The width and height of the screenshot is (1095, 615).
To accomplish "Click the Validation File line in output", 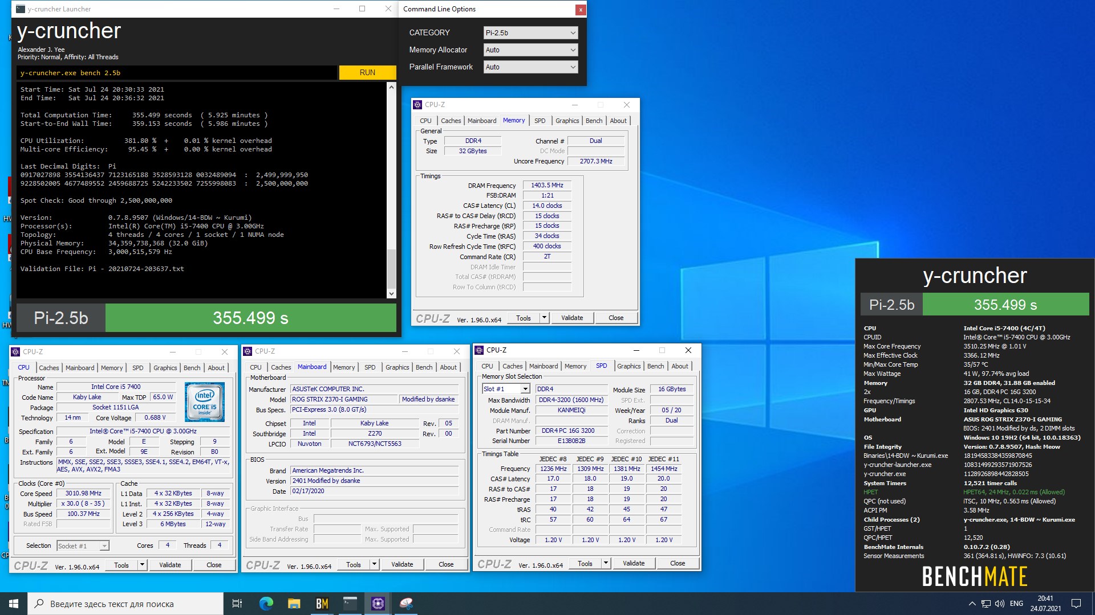I will click(102, 269).
